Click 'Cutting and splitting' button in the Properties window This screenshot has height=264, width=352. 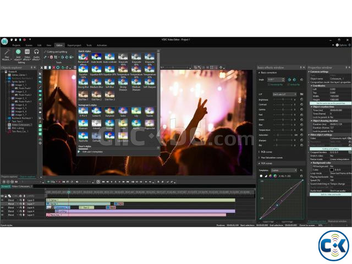click(331, 149)
